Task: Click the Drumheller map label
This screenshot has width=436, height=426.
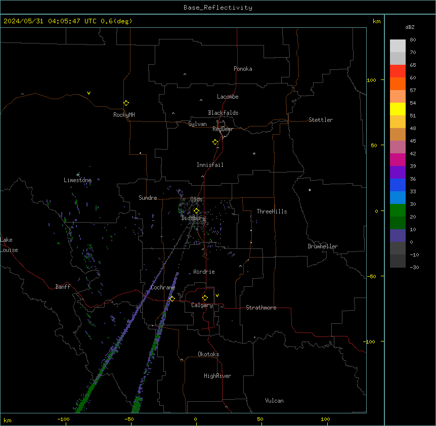Action: [x=323, y=246]
